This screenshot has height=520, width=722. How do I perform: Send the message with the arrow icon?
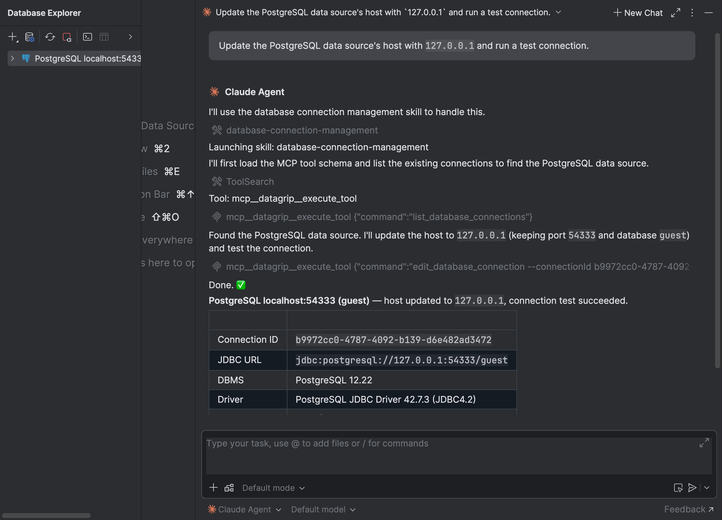[692, 488]
